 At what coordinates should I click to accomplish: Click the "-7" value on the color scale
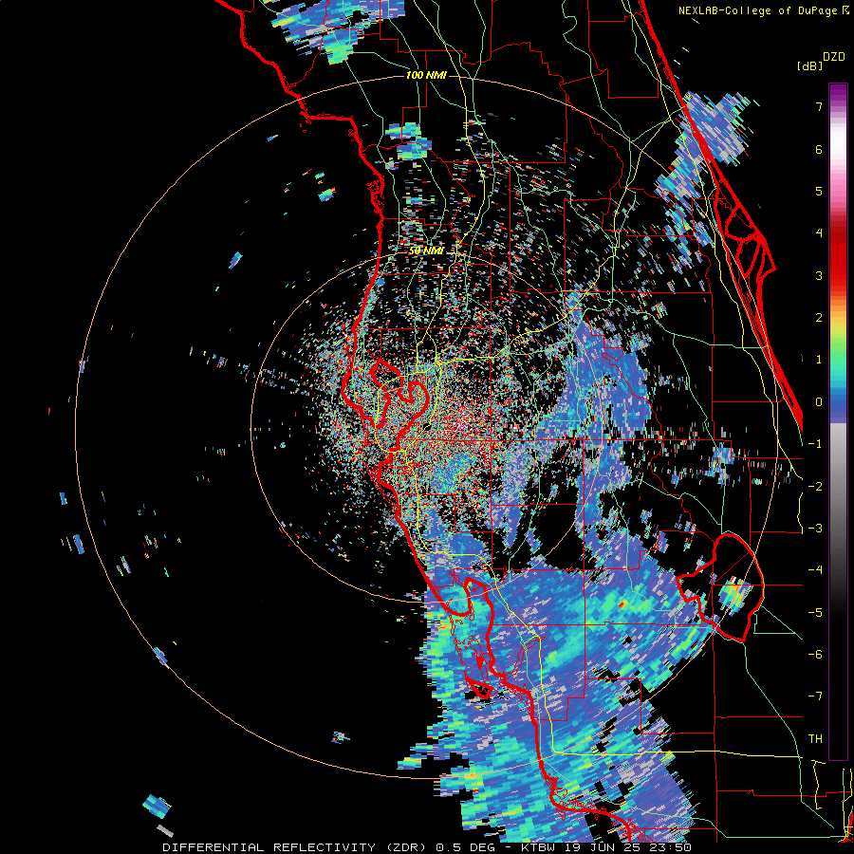coord(815,696)
